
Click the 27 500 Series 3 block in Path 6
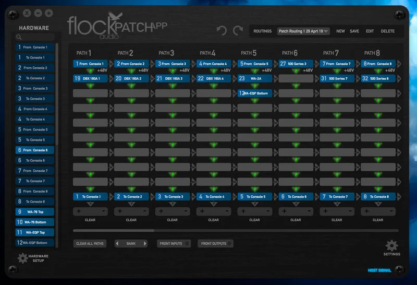pos(296,64)
